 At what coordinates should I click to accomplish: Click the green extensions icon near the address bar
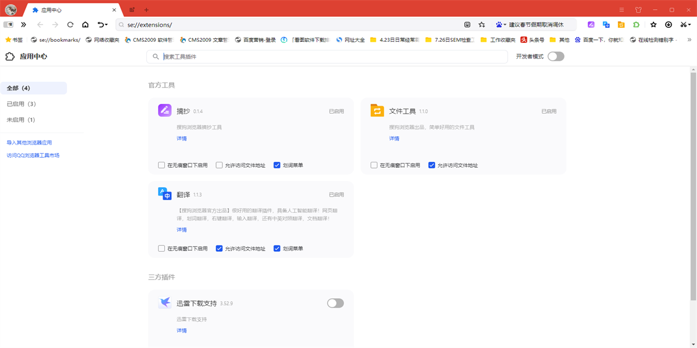point(636,24)
